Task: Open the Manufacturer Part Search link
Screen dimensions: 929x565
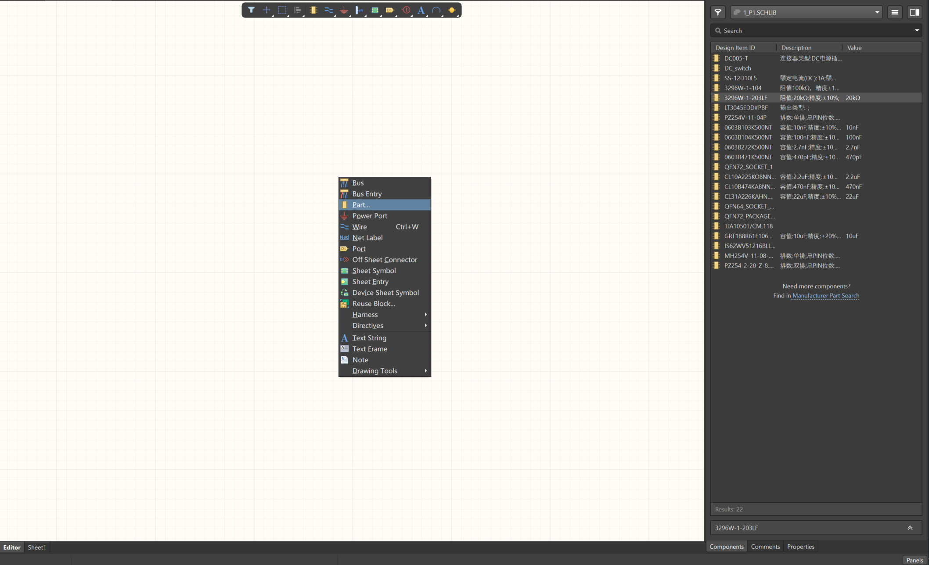Action: pyautogui.click(x=825, y=296)
